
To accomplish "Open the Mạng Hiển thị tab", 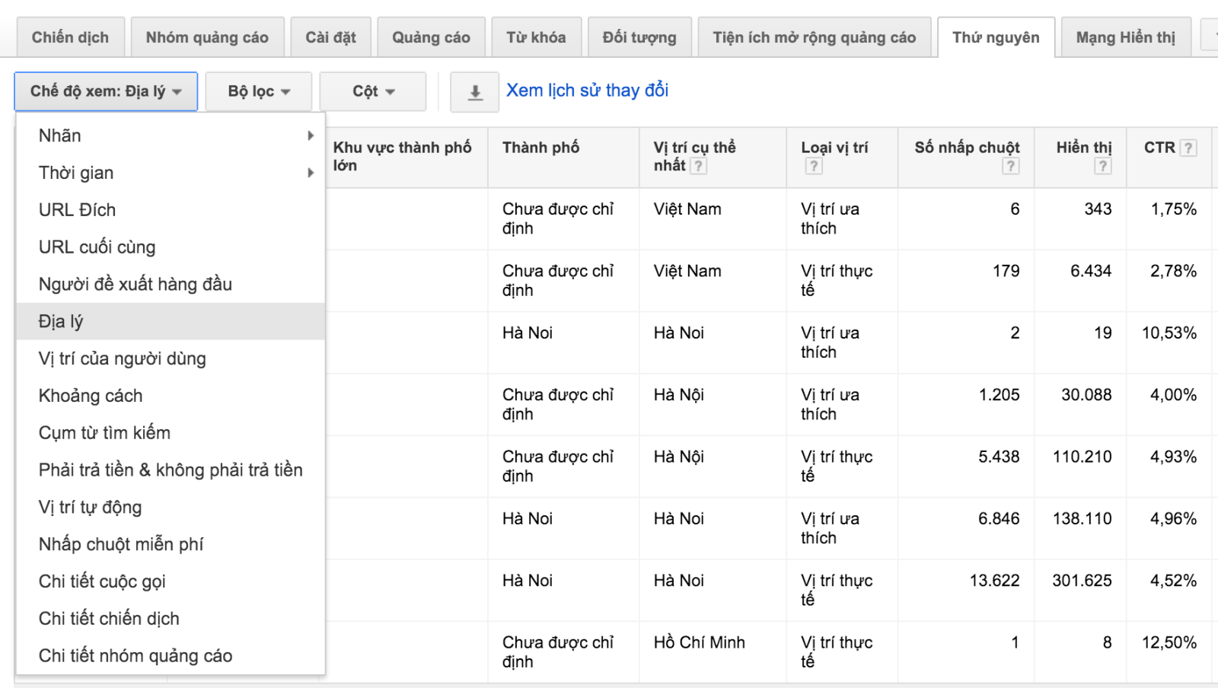I will point(1125,37).
